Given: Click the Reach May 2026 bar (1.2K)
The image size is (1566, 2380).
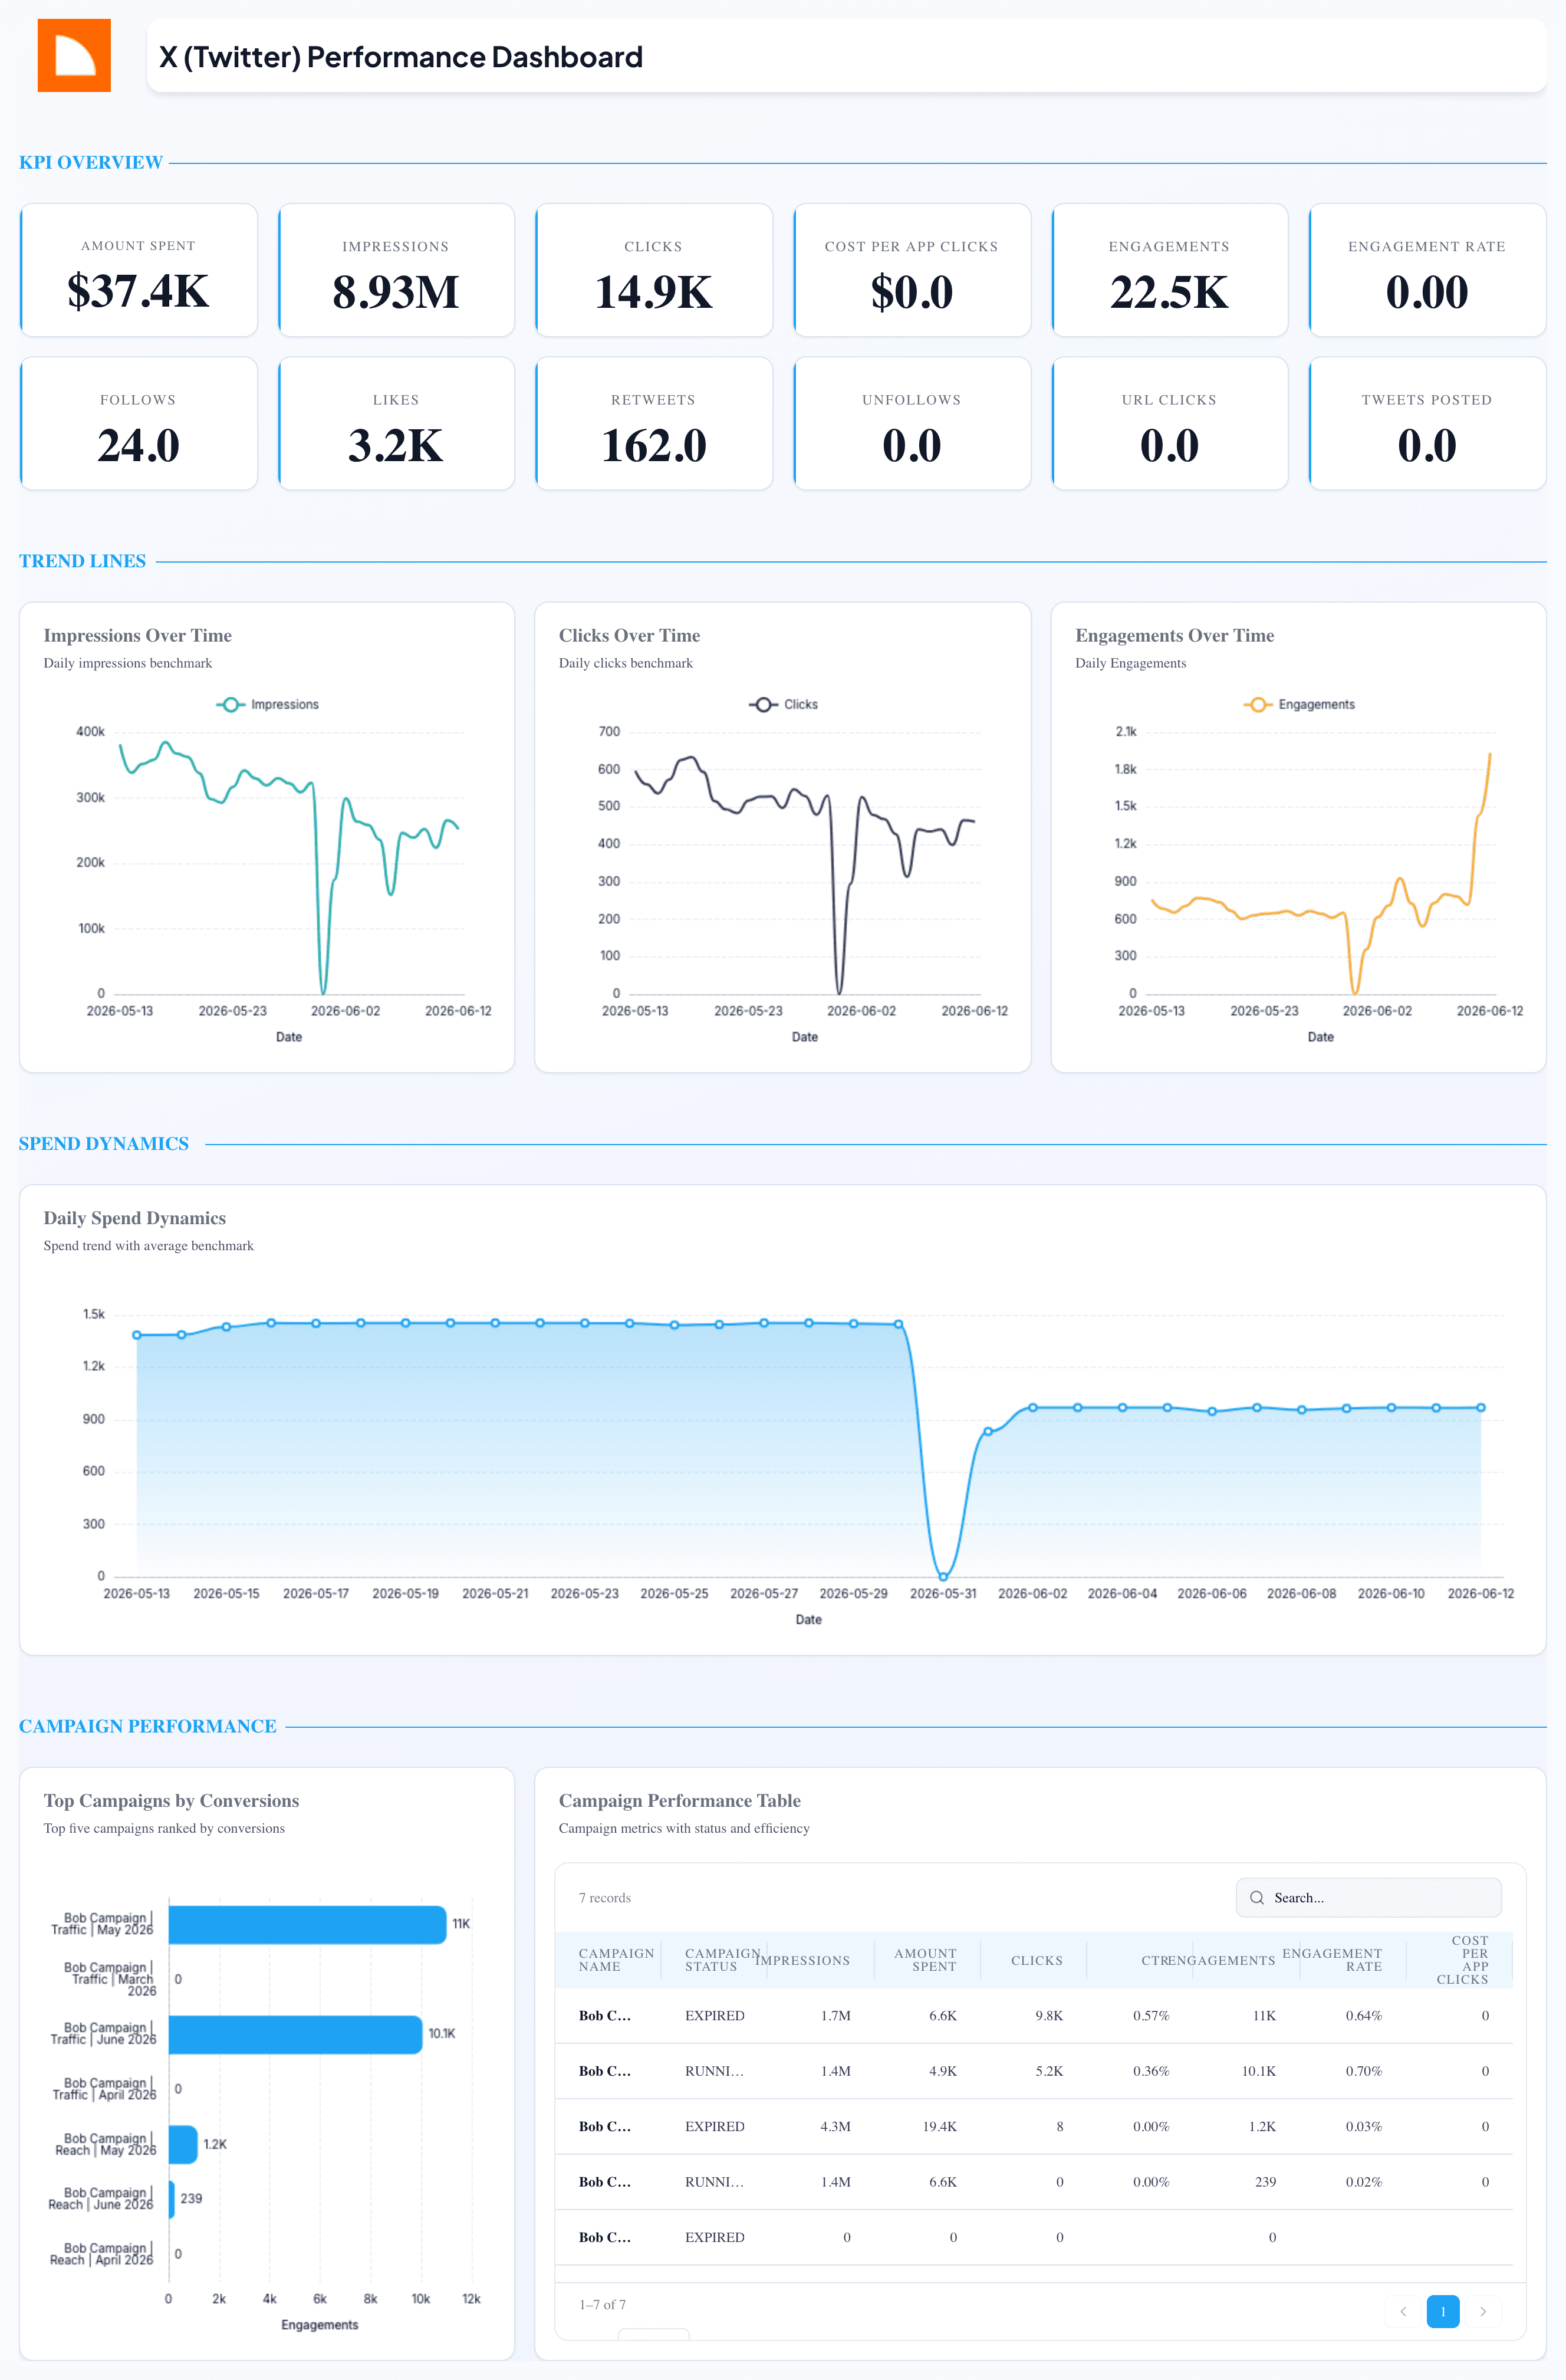Looking at the screenshot, I should point(183,2144).
